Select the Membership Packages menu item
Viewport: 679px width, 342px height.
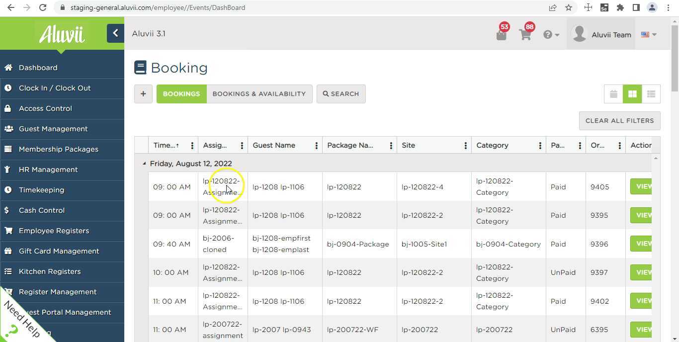point(58,149)
